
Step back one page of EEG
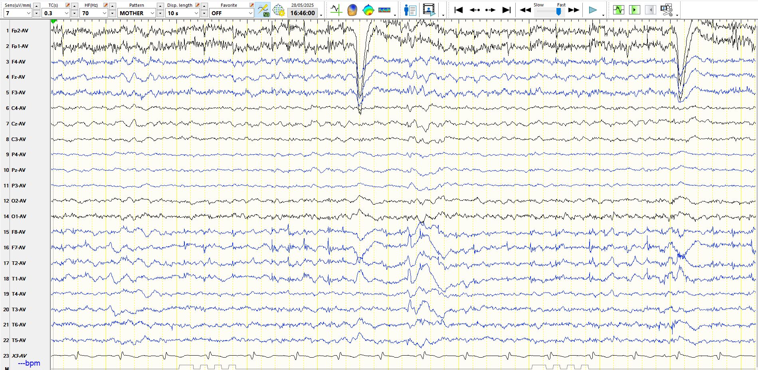coord(475,10)
